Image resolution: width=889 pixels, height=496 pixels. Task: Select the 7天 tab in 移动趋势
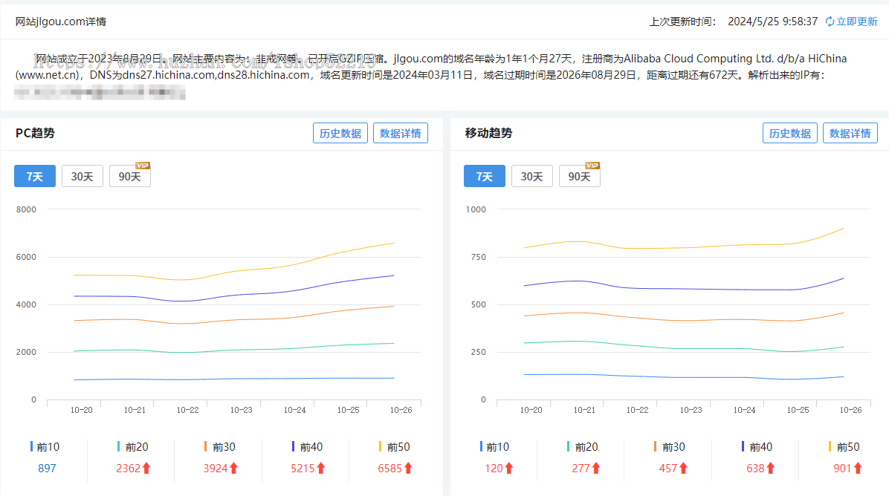pyautogui.click(x=484, y=176)
